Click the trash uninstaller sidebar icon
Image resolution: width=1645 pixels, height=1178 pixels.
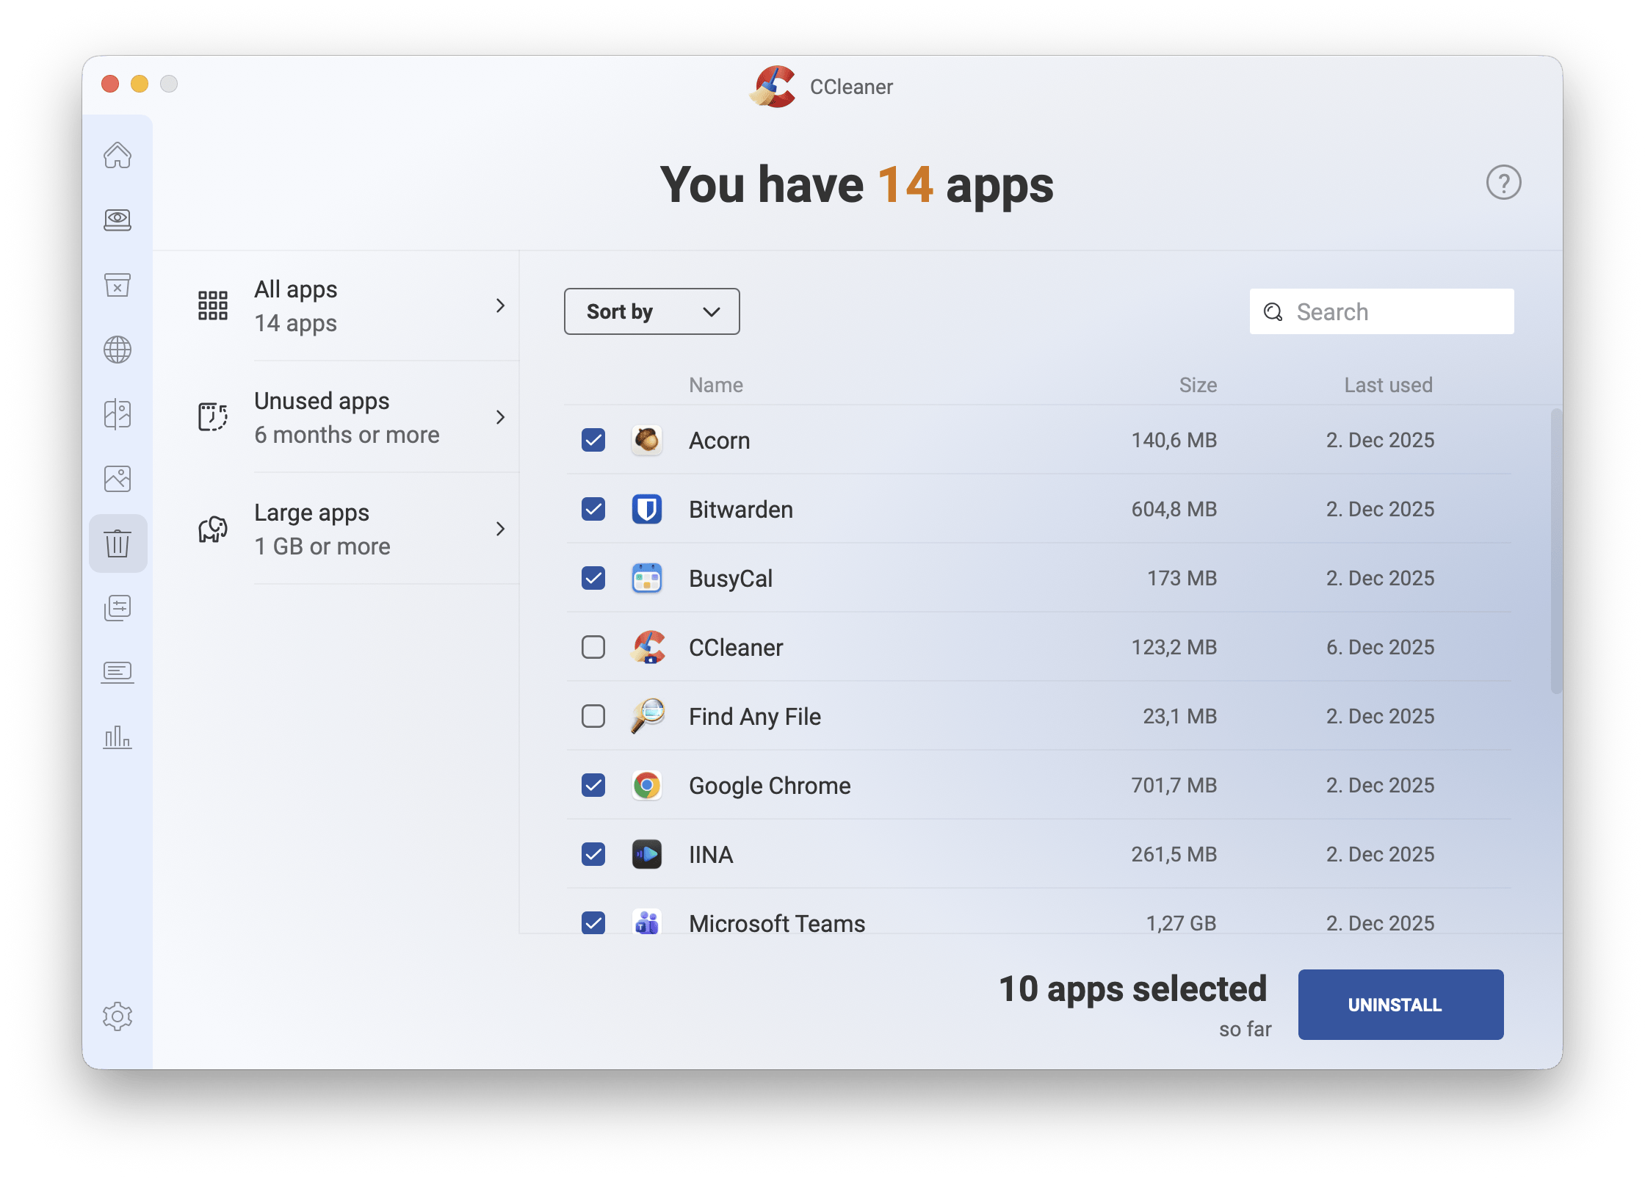pyautogui.click(x=117, y=543)
